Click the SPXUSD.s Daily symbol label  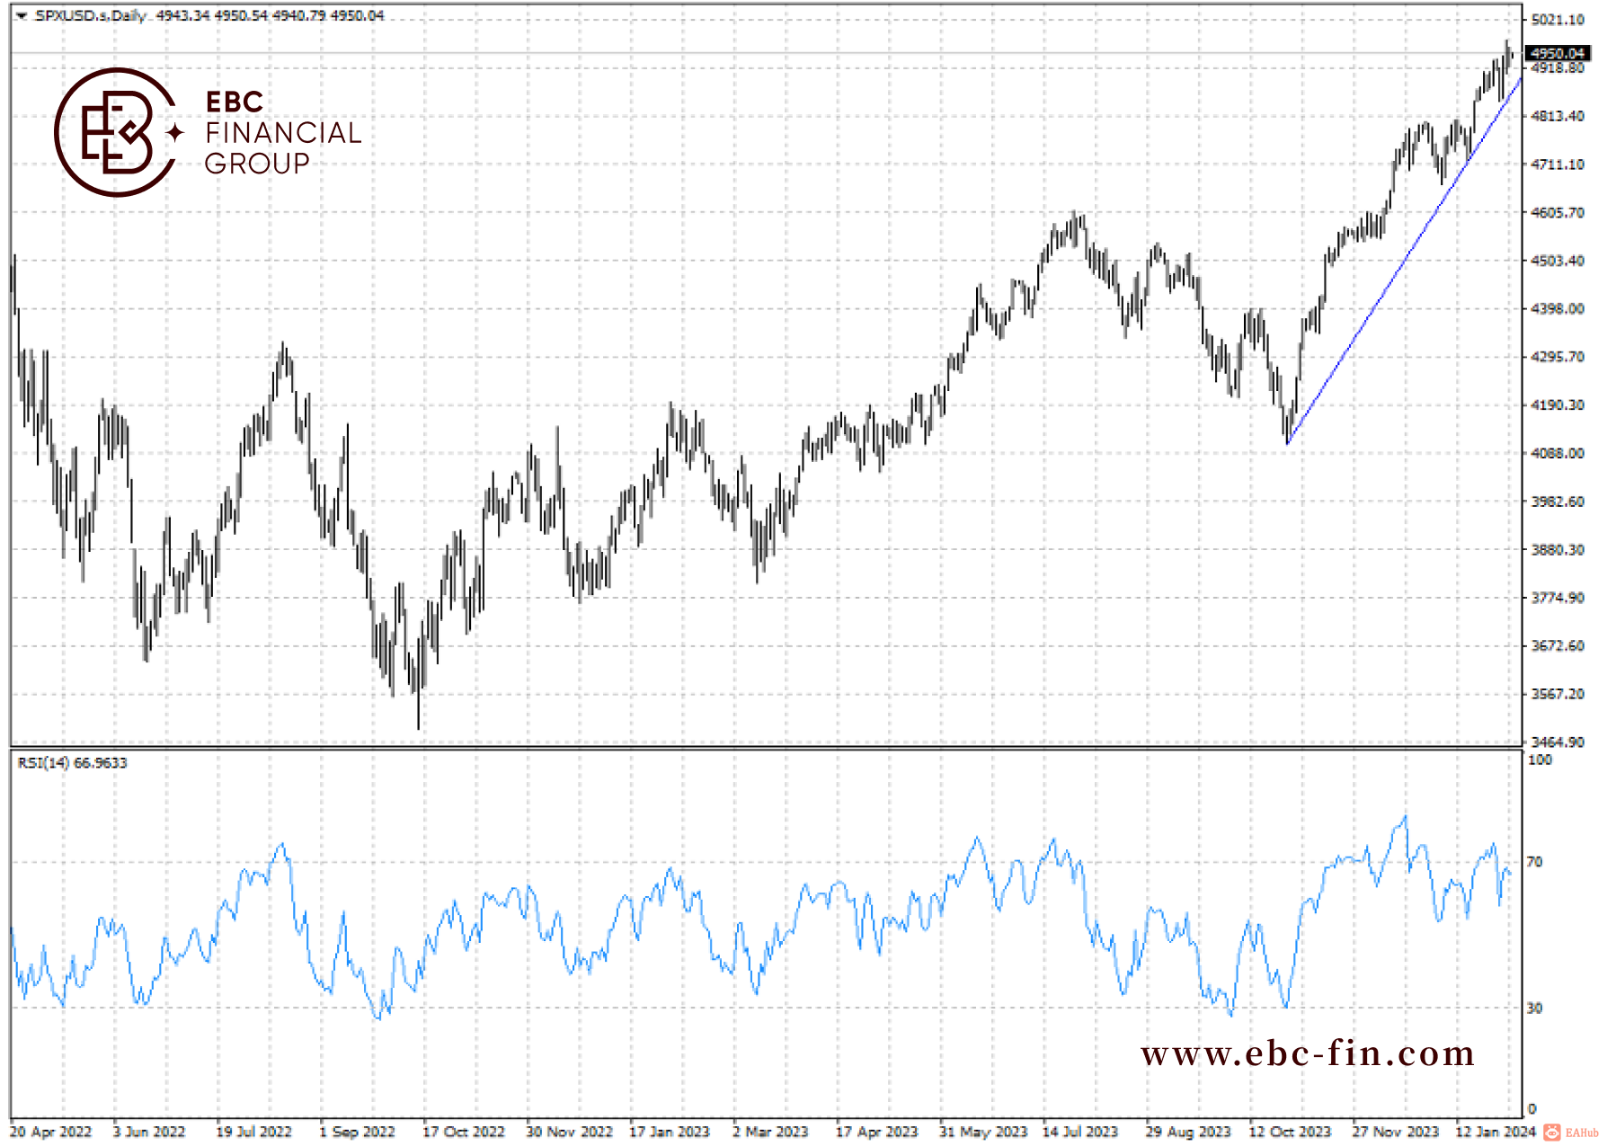pyautogui.click(x=90, y=15)
